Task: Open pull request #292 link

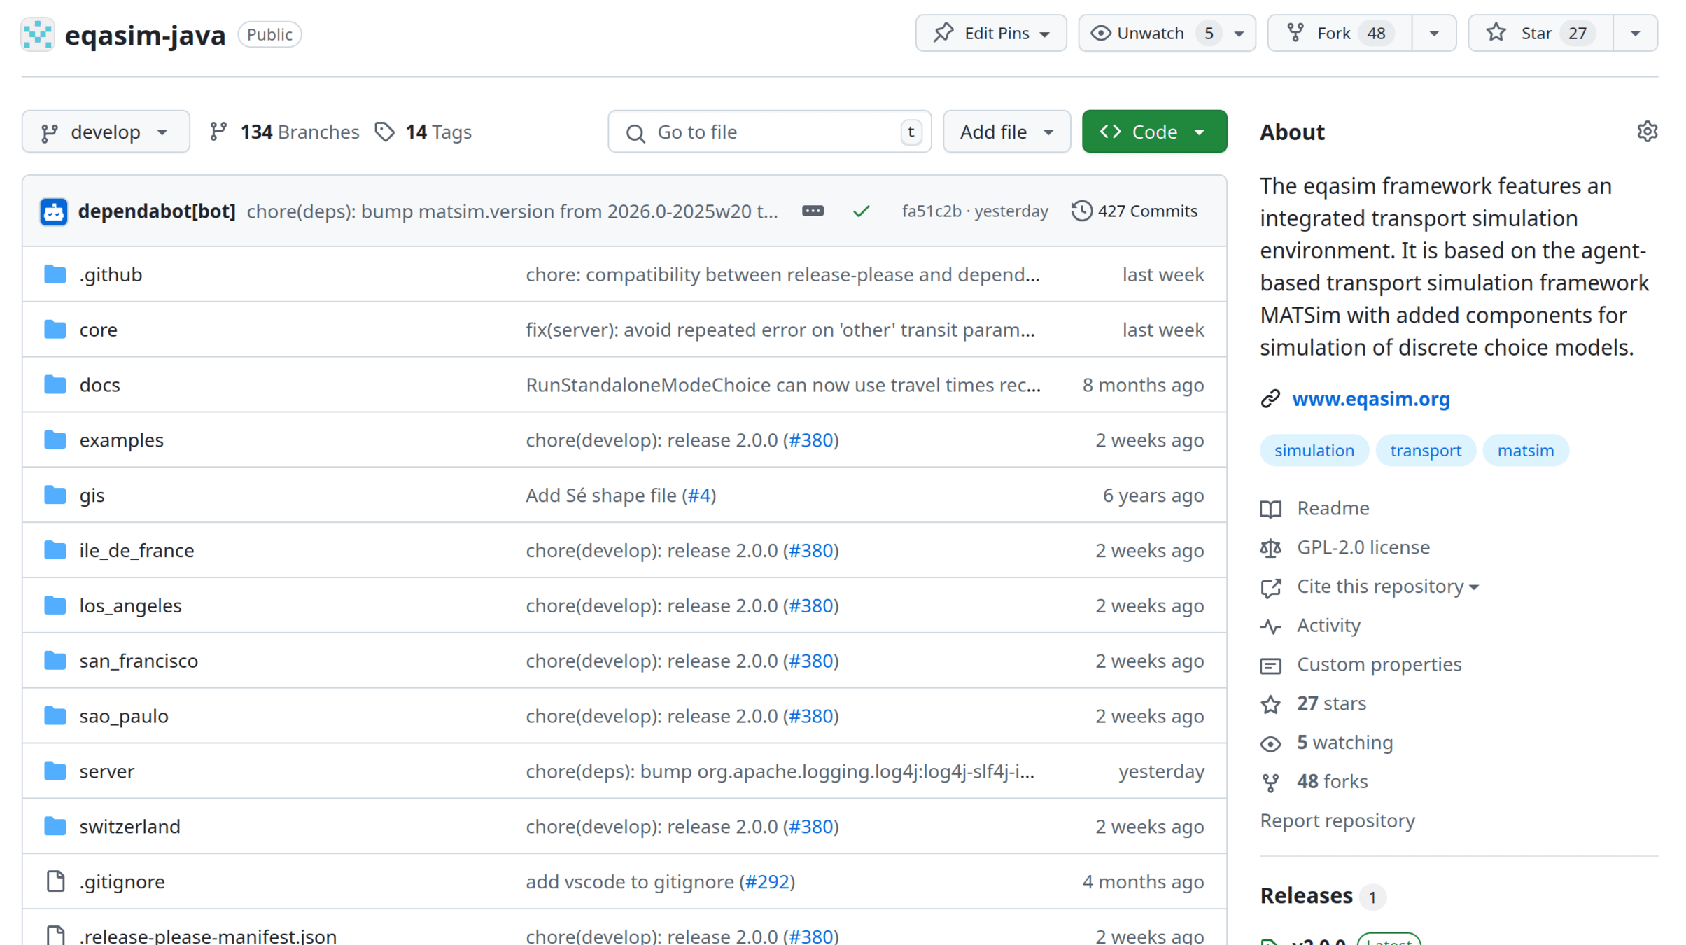Action: [767, 881]
